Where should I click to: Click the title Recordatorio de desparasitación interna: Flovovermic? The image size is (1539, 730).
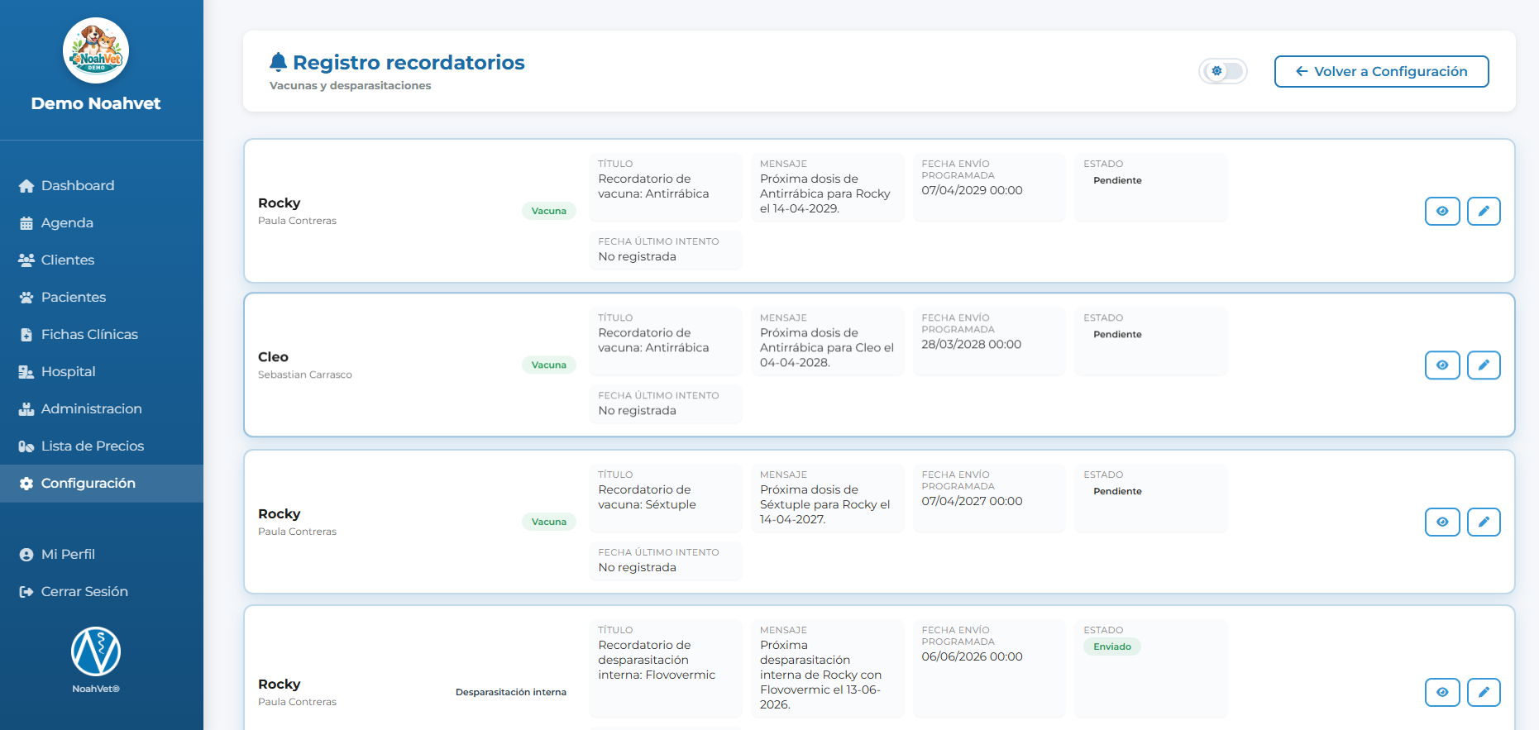(x=657, y=660)
